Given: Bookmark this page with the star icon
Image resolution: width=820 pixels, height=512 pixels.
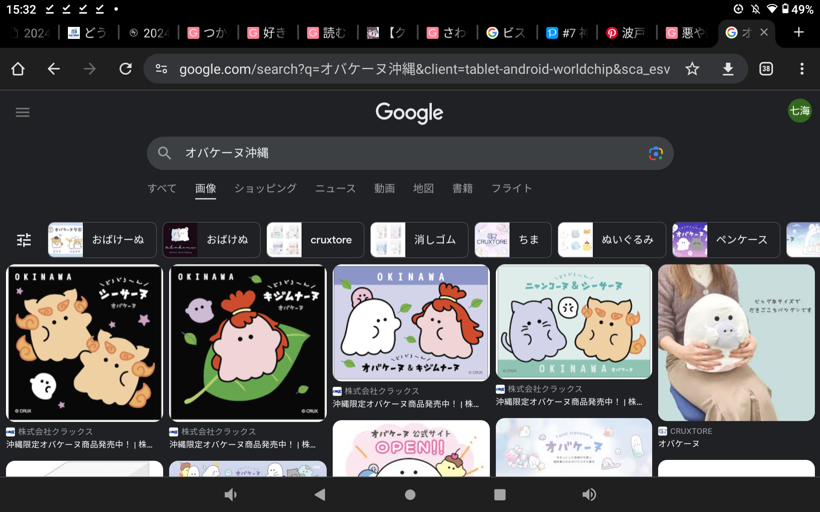Looking at the screenshot, I should click(x=692, y=69).
